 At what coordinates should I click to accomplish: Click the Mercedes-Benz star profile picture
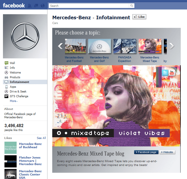coord(25,36)
